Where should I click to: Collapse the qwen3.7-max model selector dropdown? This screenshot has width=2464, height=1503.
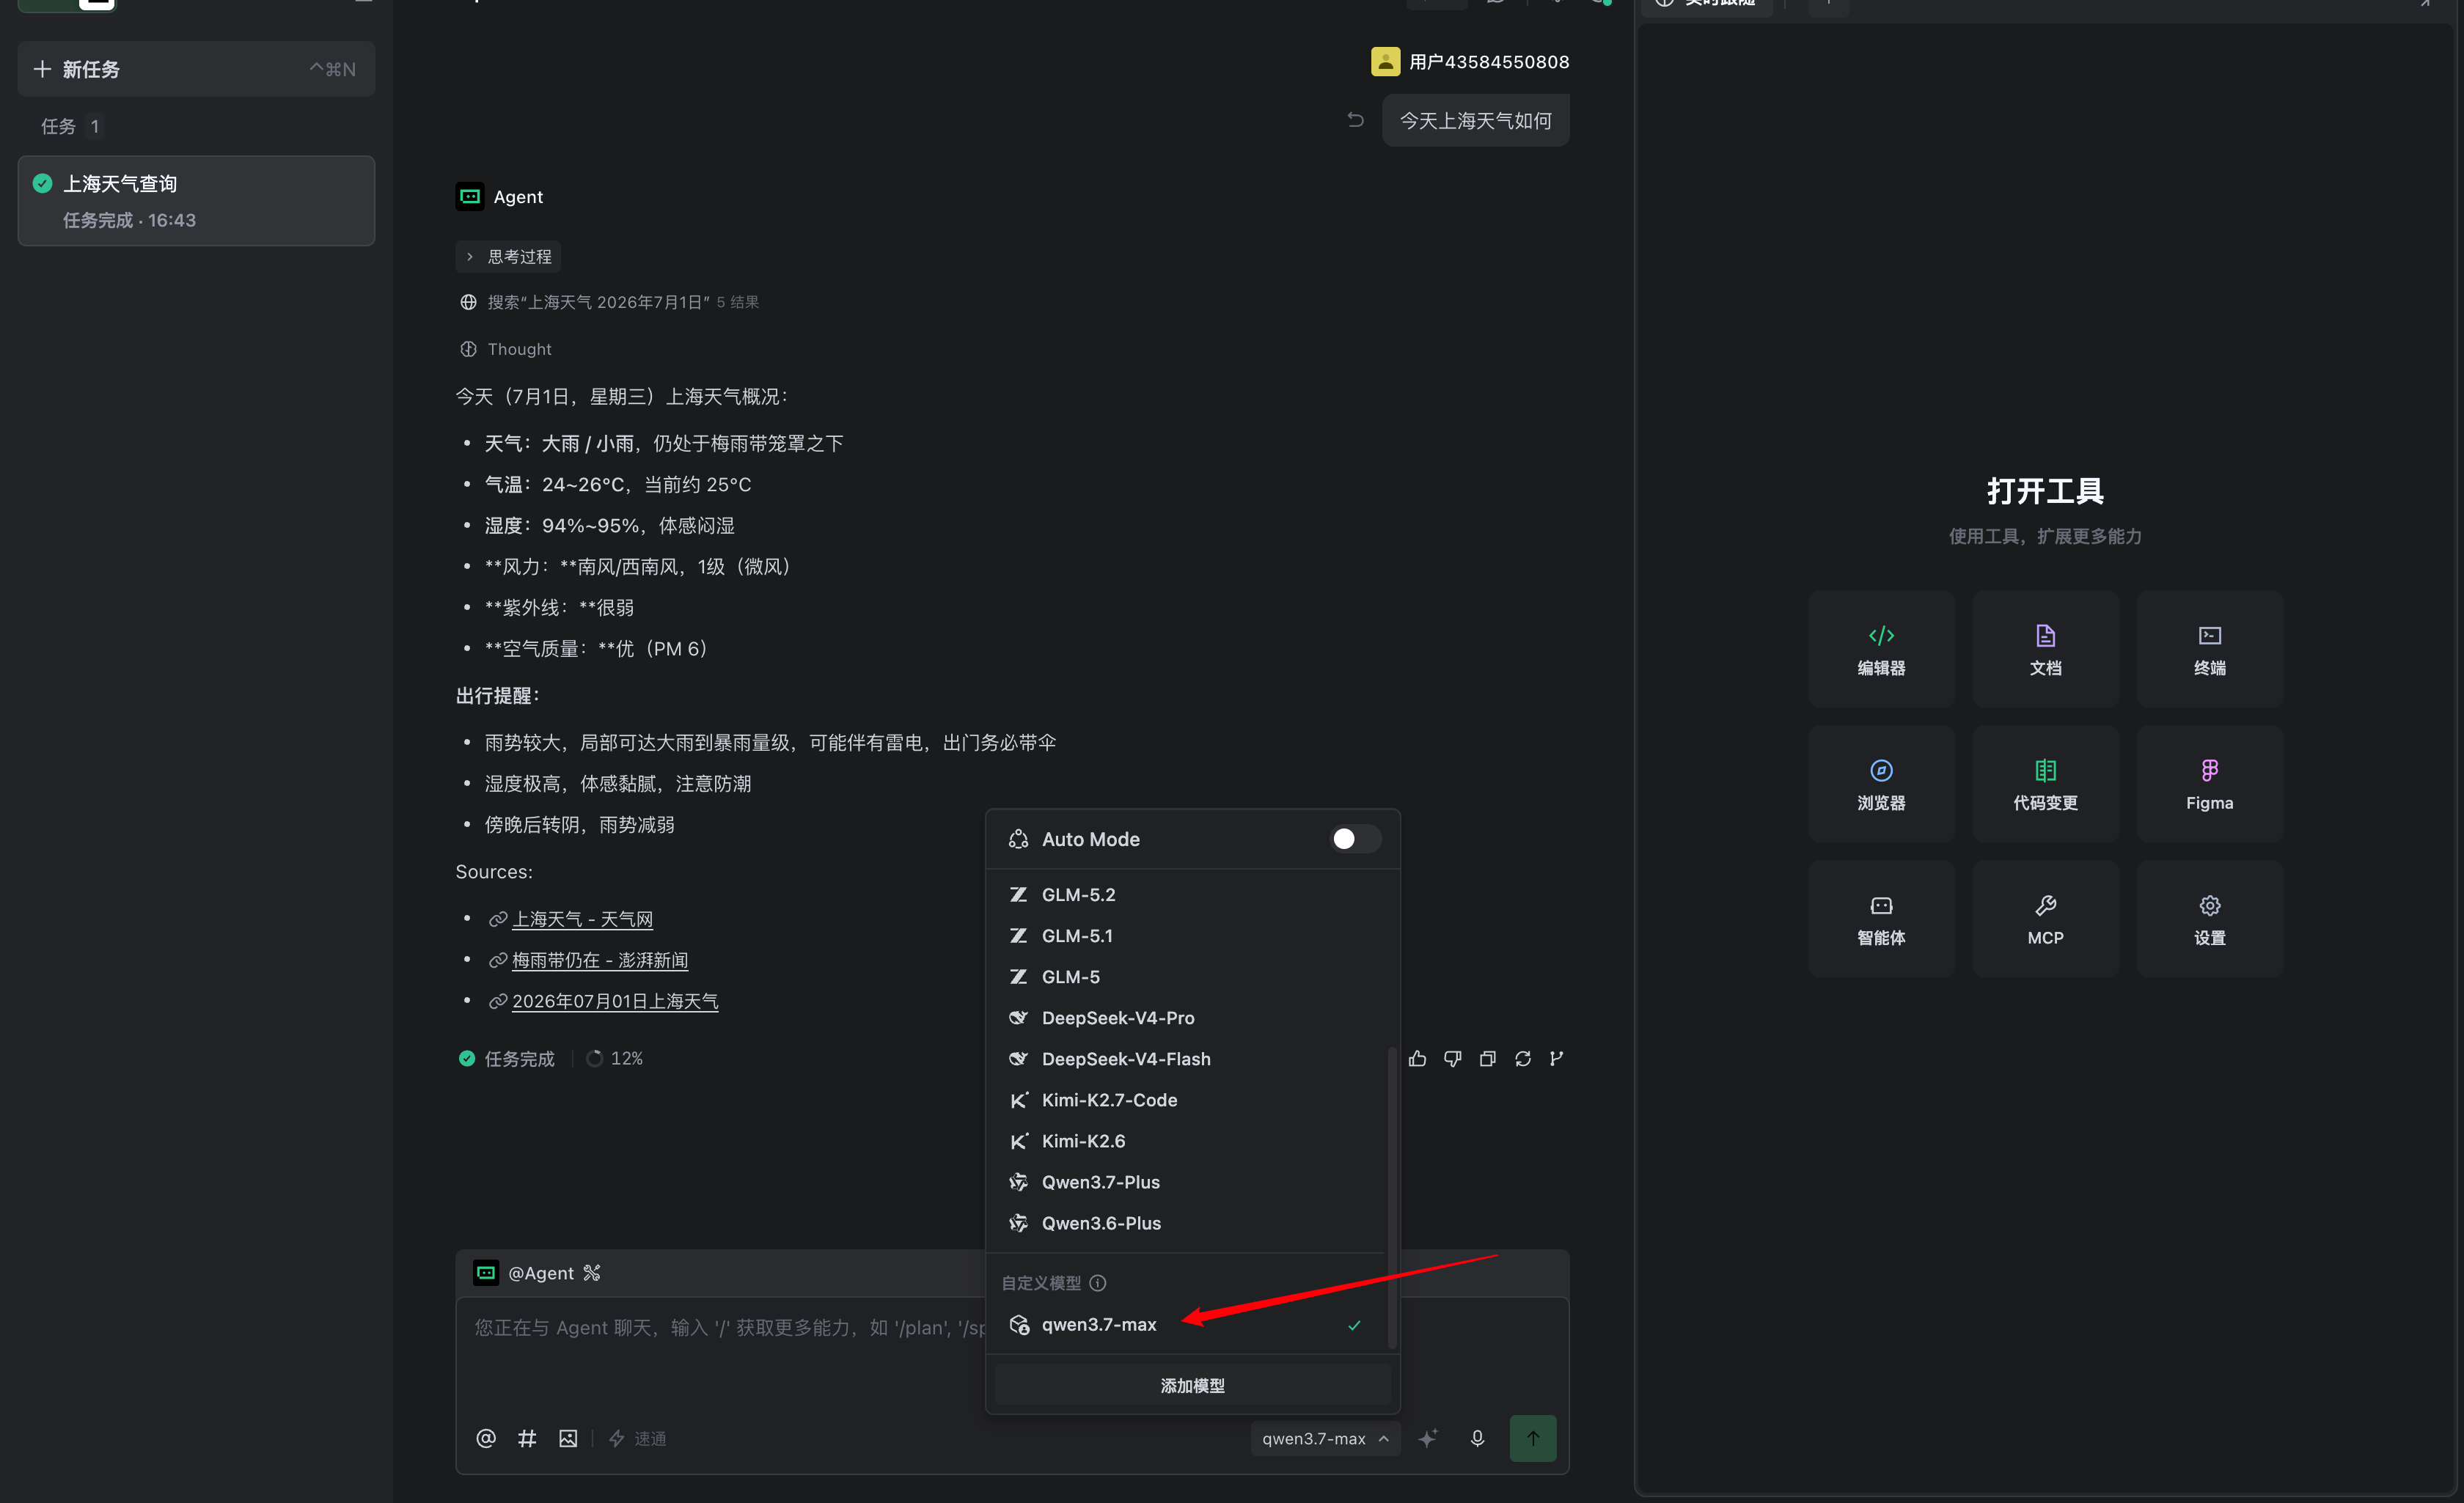pyautogui.click(x=1324, y=1438)
